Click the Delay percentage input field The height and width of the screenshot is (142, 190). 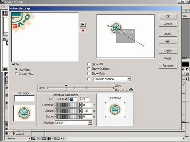coord(87,117)
